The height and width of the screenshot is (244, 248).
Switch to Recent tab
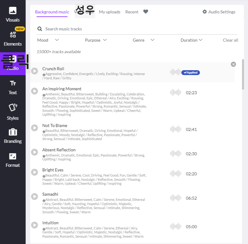click(x=132, y=12)
